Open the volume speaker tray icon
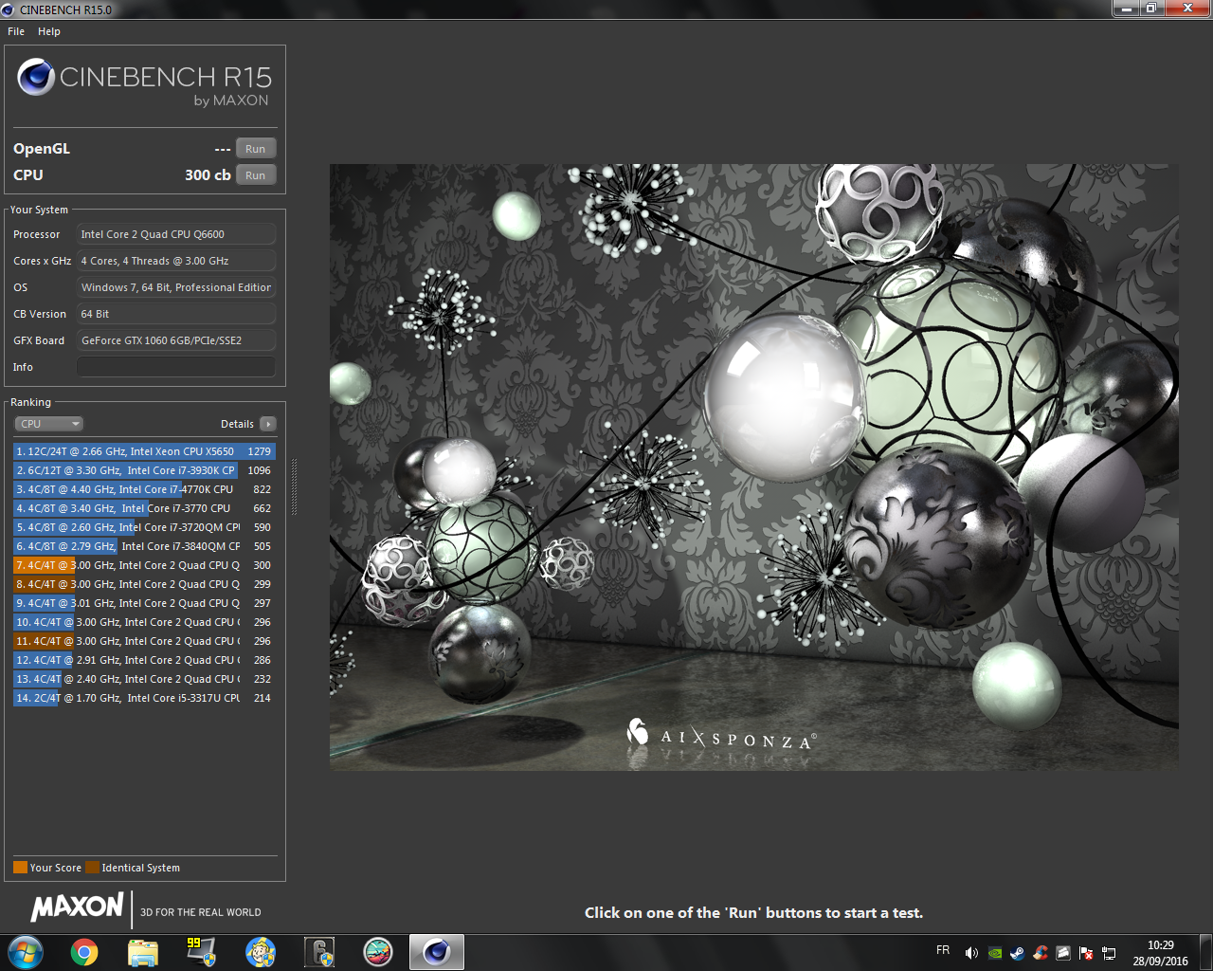This screenshot has width=1213, height=971. click(971, 953)
